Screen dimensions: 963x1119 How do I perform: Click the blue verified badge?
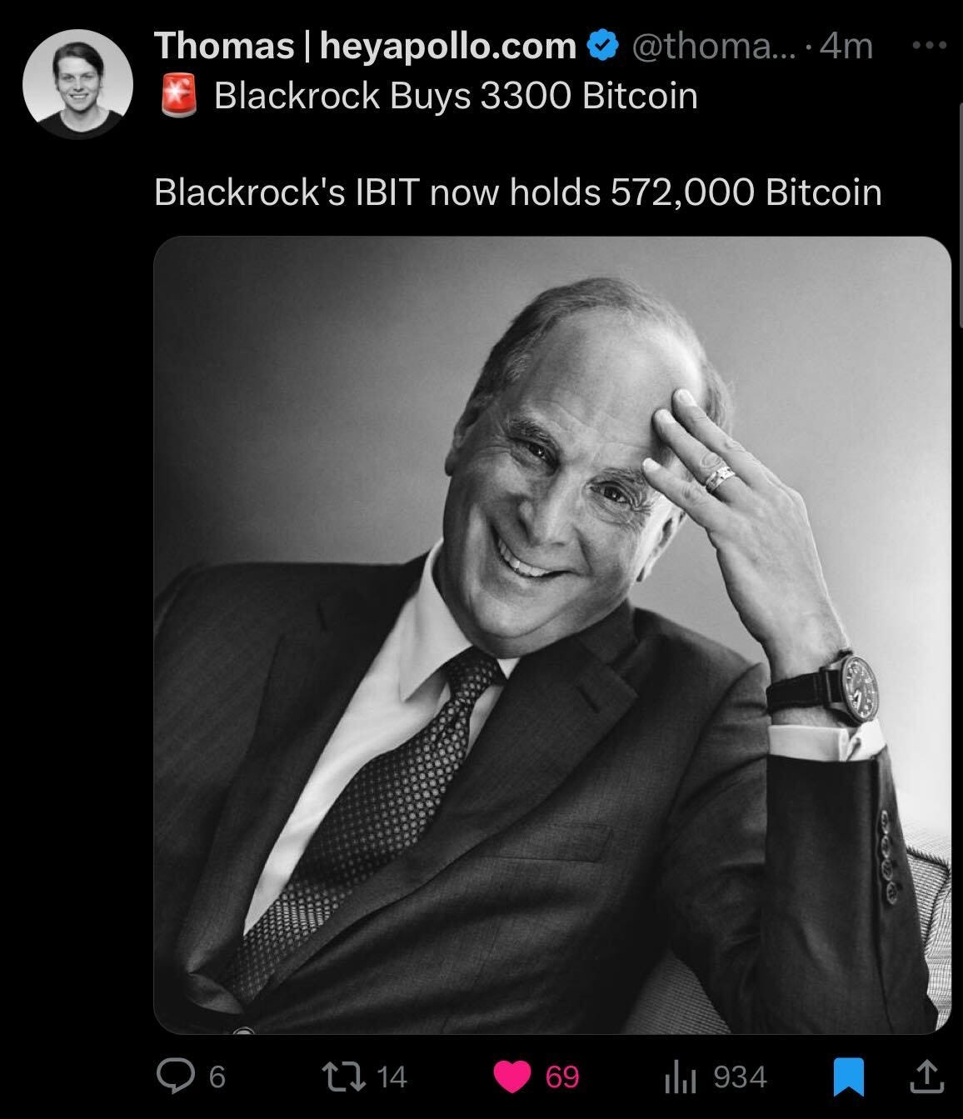pos(601,46)
